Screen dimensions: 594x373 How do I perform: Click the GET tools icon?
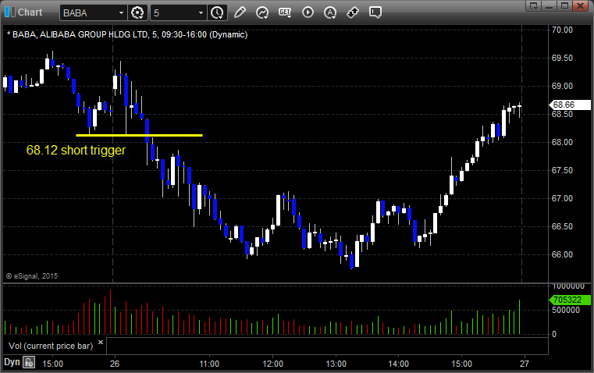285,12
